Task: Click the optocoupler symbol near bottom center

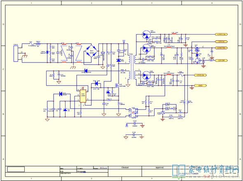Action: [133, 113]
